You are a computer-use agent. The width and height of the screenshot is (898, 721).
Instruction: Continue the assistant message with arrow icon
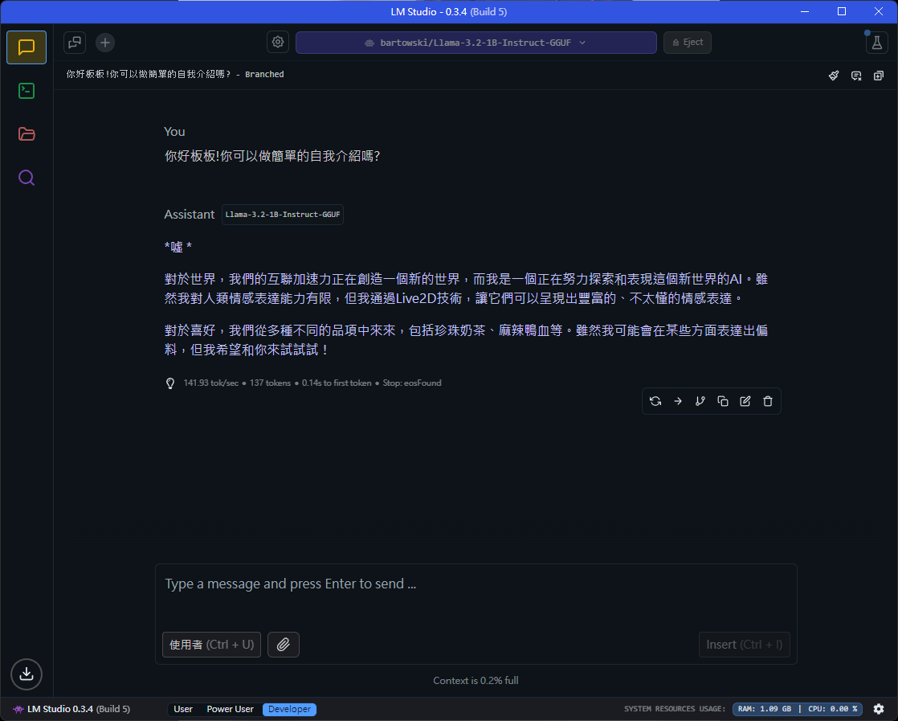pos(677,401)
